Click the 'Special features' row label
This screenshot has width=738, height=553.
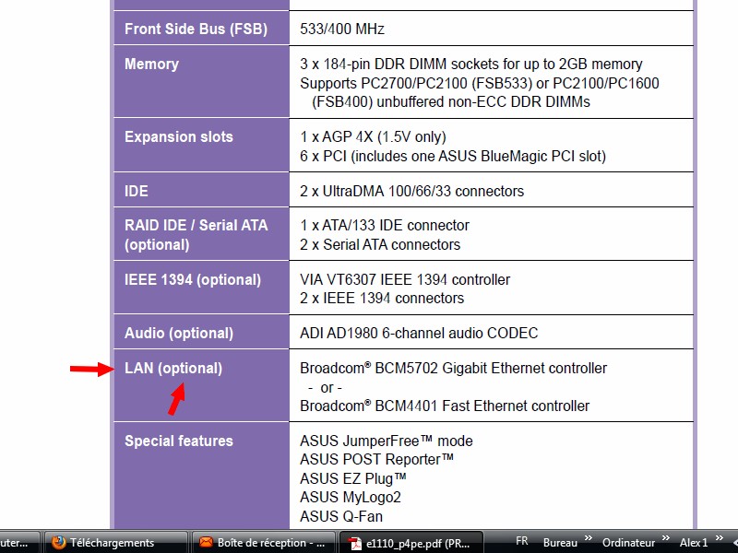pyautogui.click(x=179, y=441)
